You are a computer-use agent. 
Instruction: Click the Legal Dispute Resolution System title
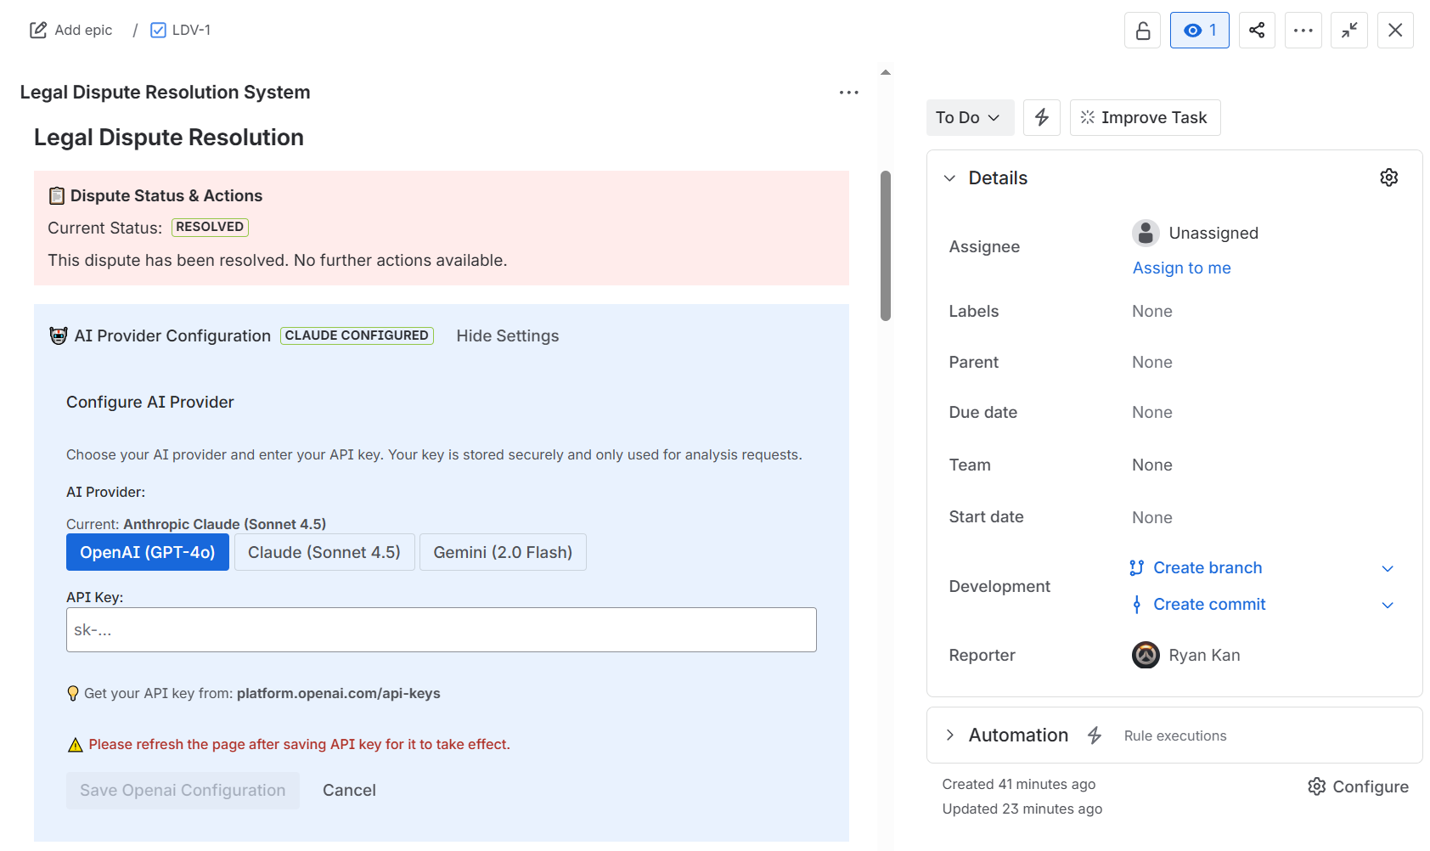coord(165,93)
